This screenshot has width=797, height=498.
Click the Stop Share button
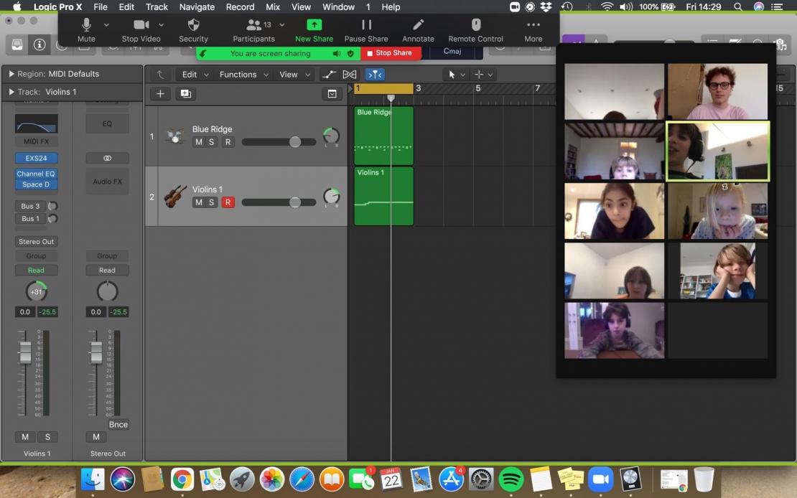tap(389, 53)
